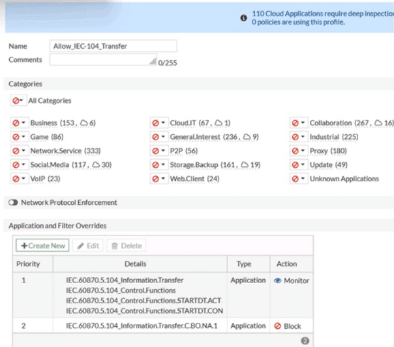Click the Name input field

[x=113, y=46]
